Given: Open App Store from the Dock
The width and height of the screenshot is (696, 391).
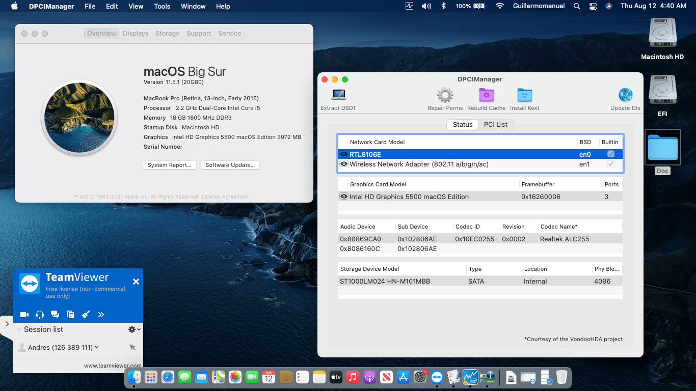Looking at the screenshot, I should 403,377.
